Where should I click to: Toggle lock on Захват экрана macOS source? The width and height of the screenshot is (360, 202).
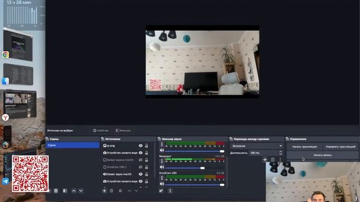(146, 160)
